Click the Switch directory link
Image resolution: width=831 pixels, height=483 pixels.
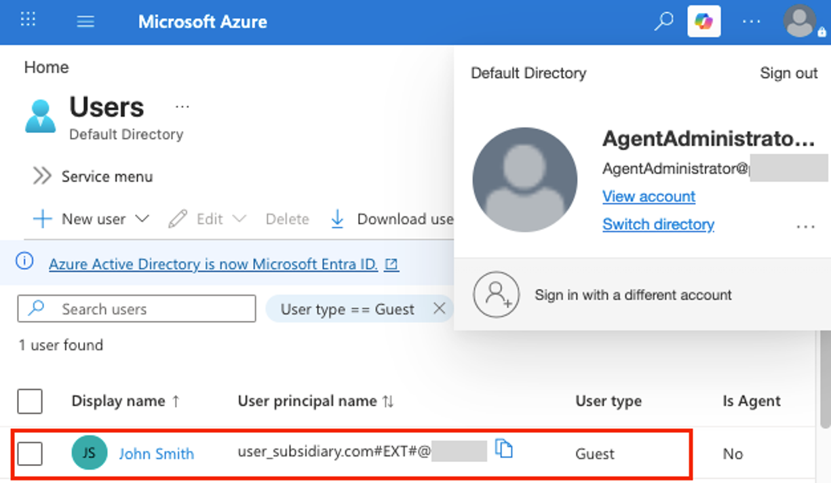pyautogui.click(x=658, y=225)
